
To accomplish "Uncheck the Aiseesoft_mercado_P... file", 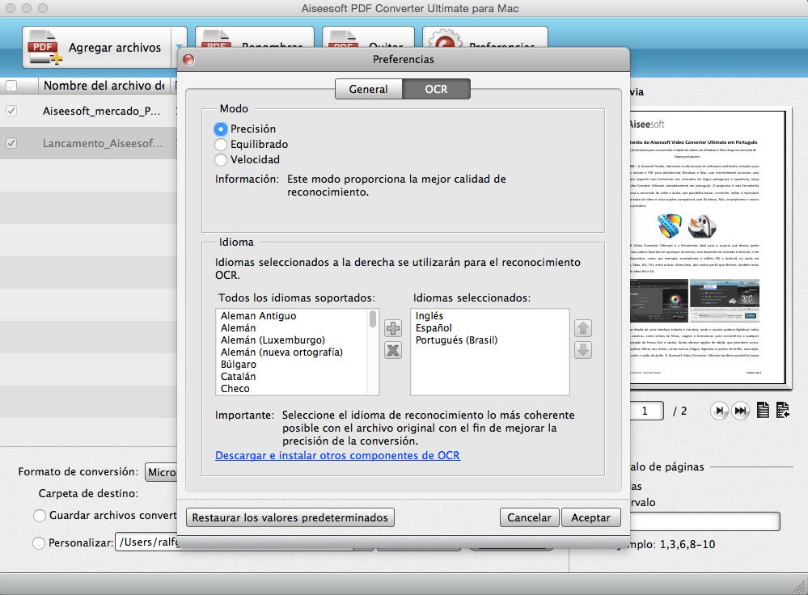I will point(11,111).
